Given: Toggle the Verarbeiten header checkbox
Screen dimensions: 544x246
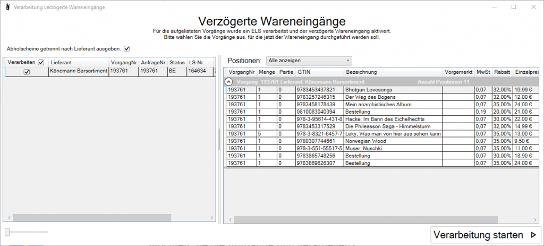Looking at the screenshot, I should click(x=41, y=62).
